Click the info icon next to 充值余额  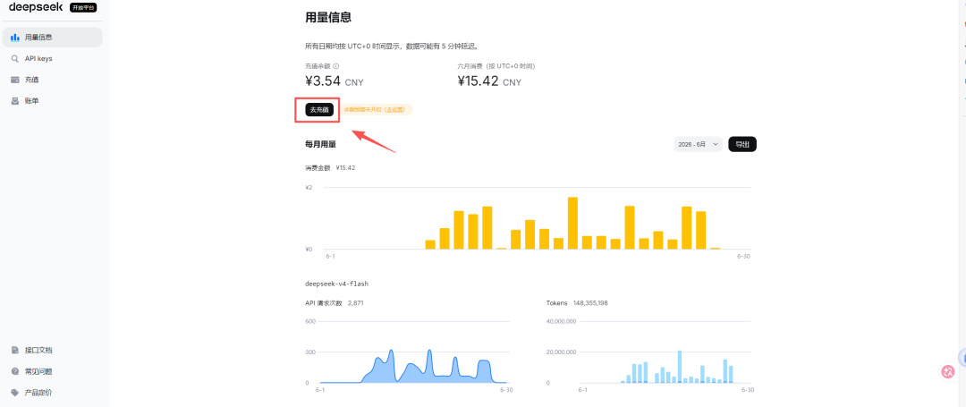pos(336,66)
